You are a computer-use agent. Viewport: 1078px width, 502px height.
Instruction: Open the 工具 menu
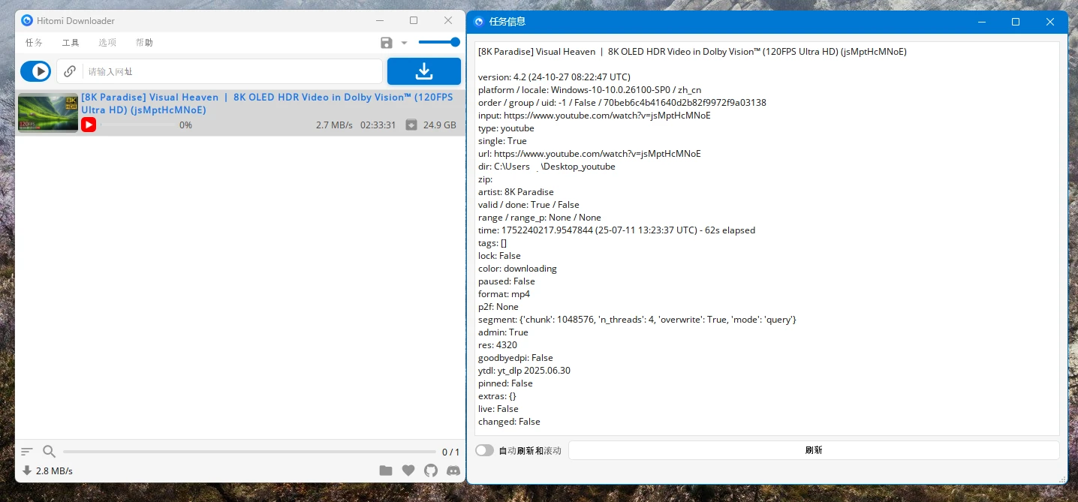coord(71,43)
